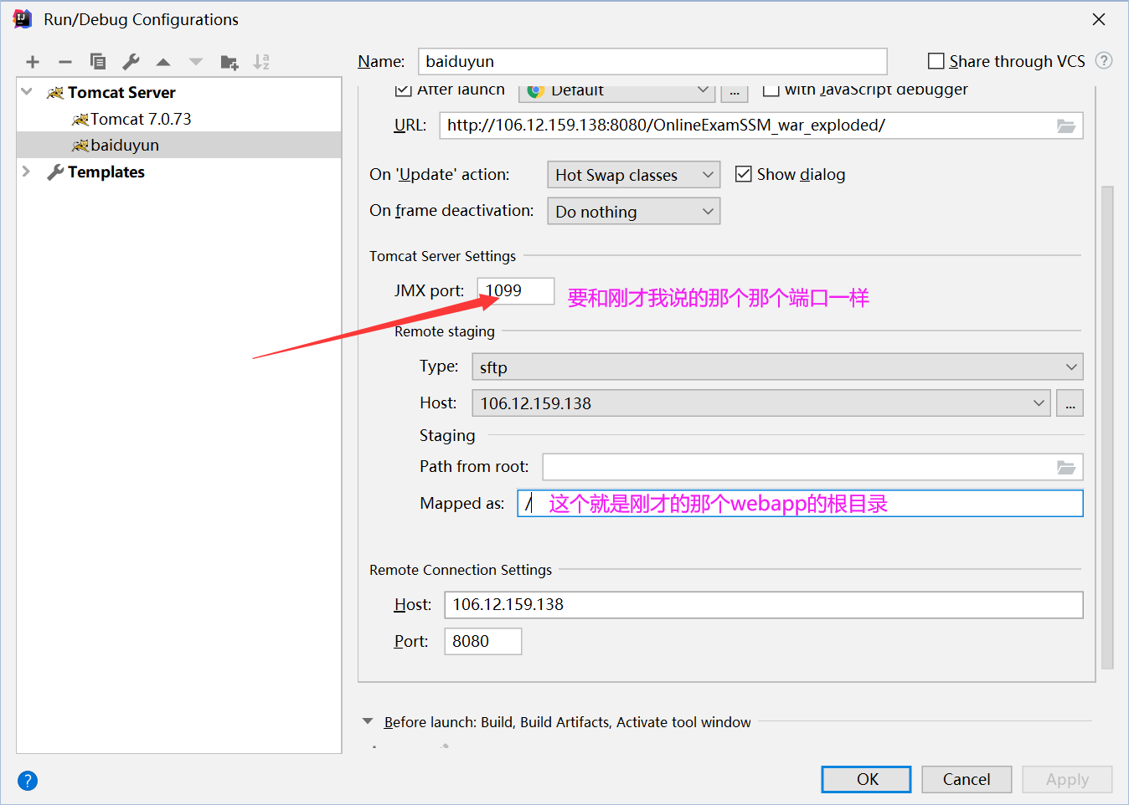Add a new configuration with plus icon
Screen dimensions: 1129x805
[33, 62]
